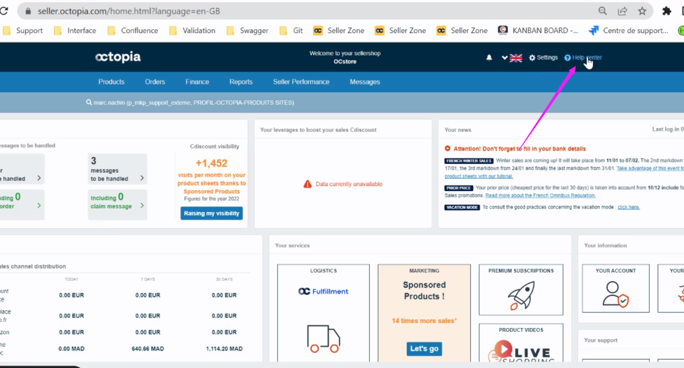Follow the vacation mode click here link
The width and height of the screenshot is (684, 368).
(629, 207)
